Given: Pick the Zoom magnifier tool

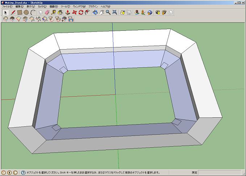Looking at the screenshot, I should (x=108, y=12).
